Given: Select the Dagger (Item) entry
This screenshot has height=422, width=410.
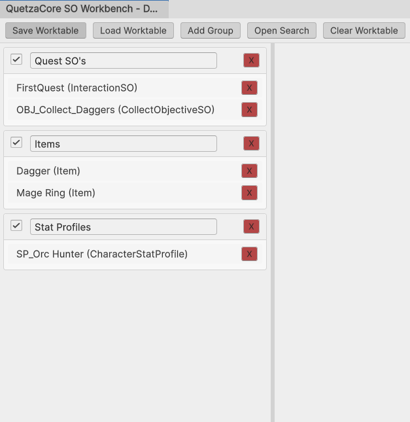Looking at the screenshot, I should tap(48, 171).
